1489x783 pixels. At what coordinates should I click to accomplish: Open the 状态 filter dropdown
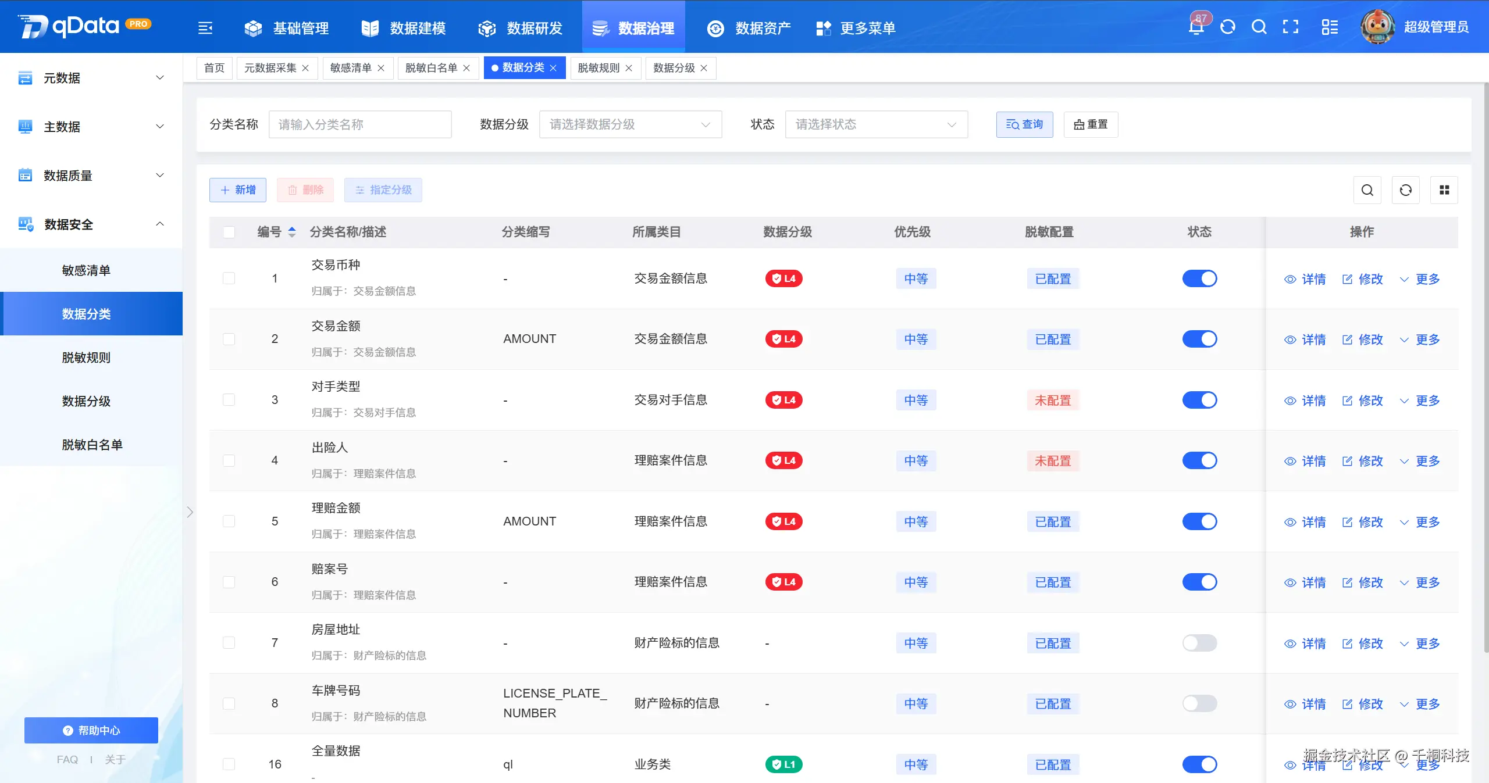point(876,124)
